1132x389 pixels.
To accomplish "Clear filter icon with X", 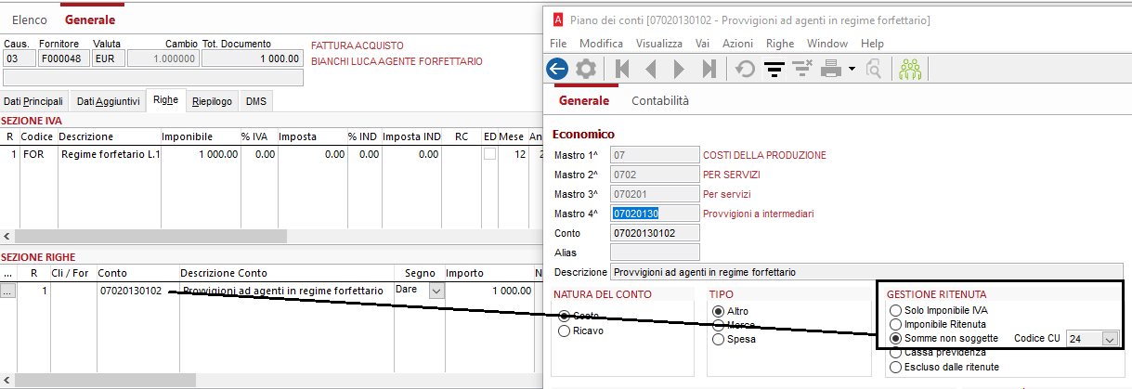I will 802,67.
